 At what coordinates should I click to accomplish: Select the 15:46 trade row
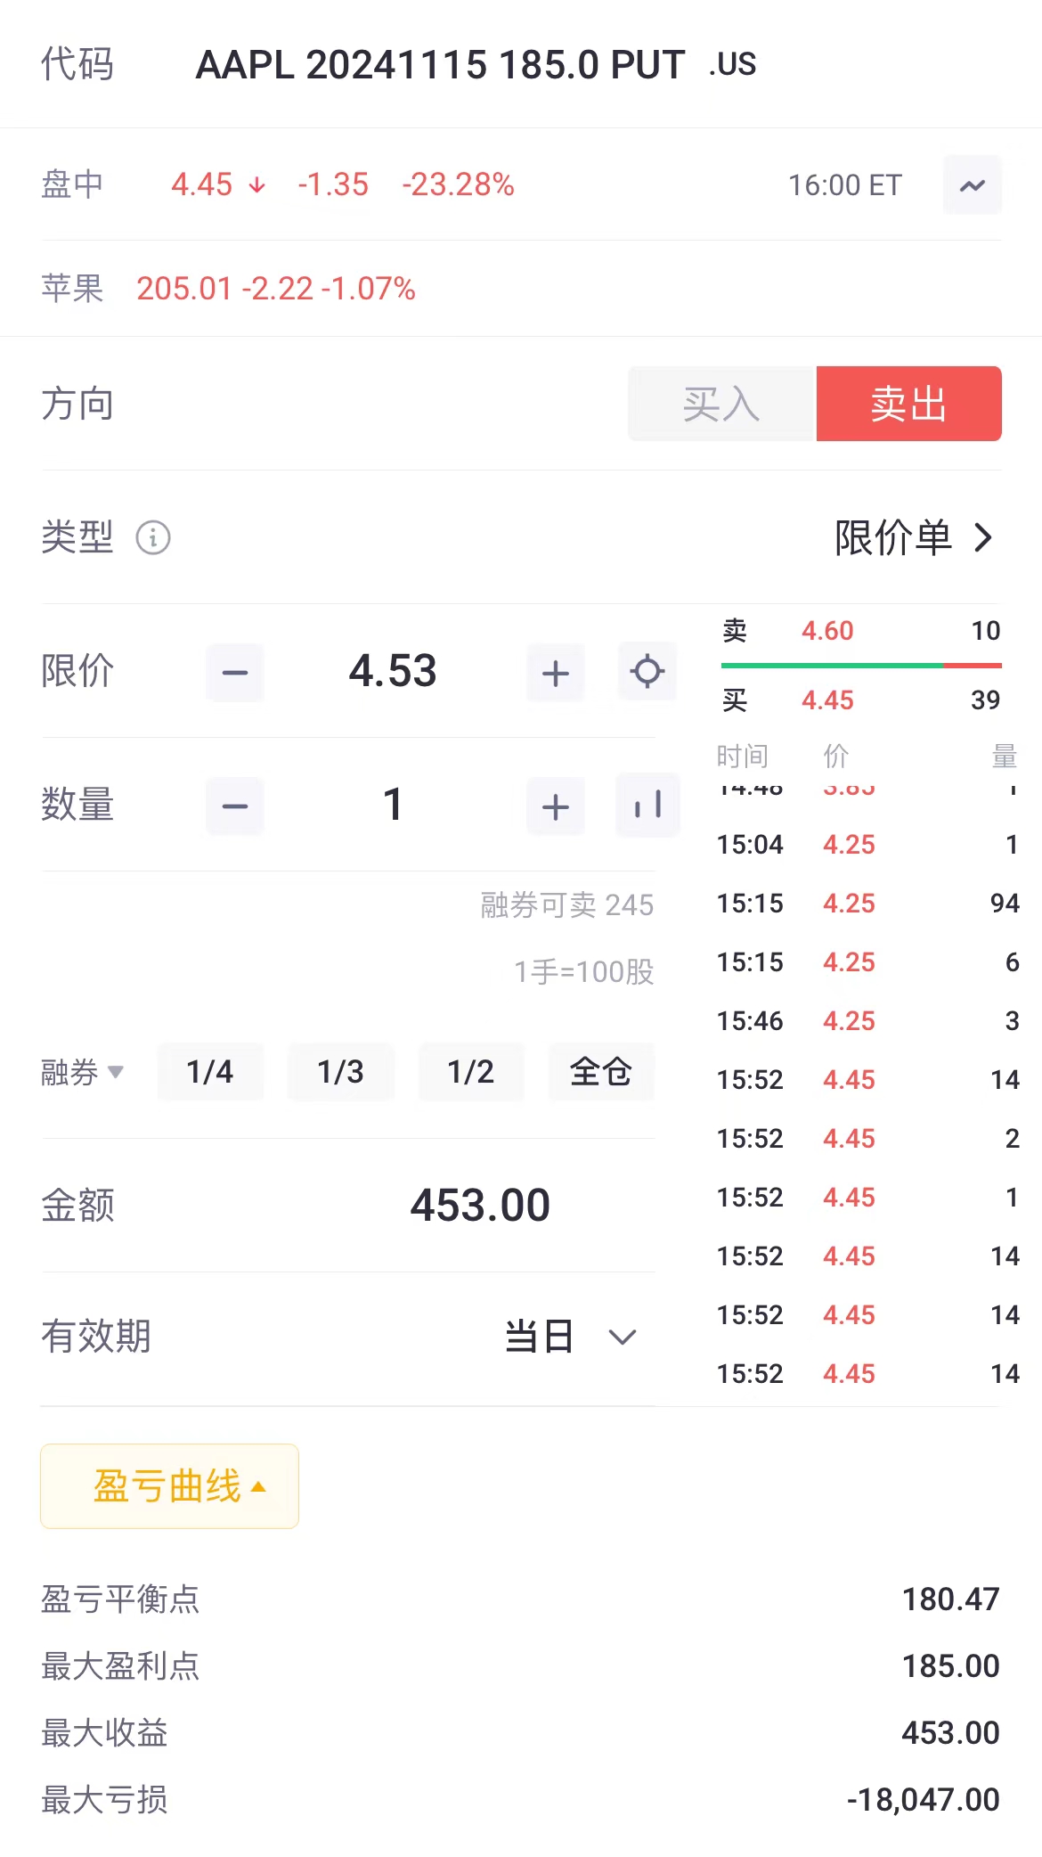(868, 1021)
